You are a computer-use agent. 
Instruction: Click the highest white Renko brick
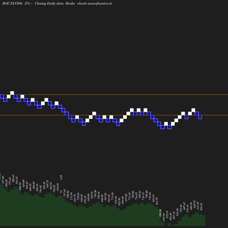click(12, 93)
